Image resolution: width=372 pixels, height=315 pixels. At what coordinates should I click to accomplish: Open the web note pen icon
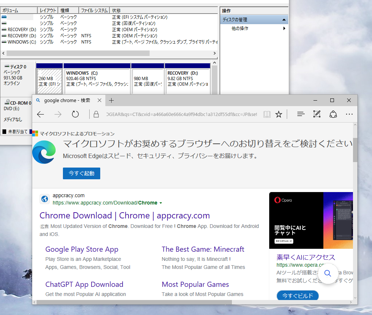pos(317,114)
